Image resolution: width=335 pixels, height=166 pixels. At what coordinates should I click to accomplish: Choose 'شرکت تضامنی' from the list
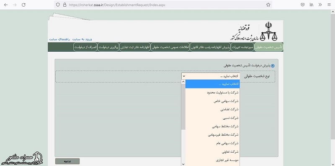(212, 109)
